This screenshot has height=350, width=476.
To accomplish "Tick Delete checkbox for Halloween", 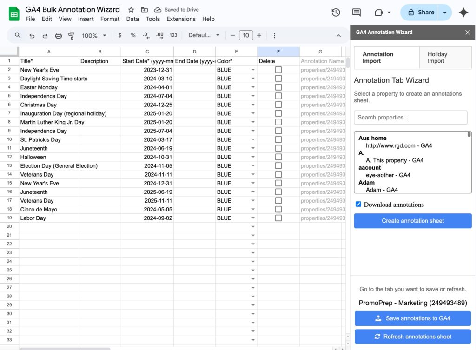I will 278,157.
